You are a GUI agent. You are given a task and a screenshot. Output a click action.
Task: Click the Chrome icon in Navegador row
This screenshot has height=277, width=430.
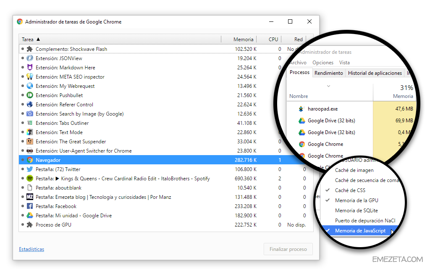coord(30,160)
